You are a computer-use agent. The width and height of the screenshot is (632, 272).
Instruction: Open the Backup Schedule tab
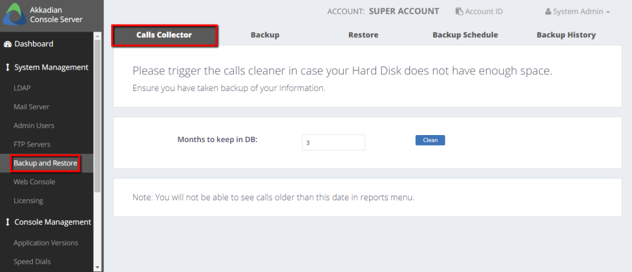click(x=465, y=35)
